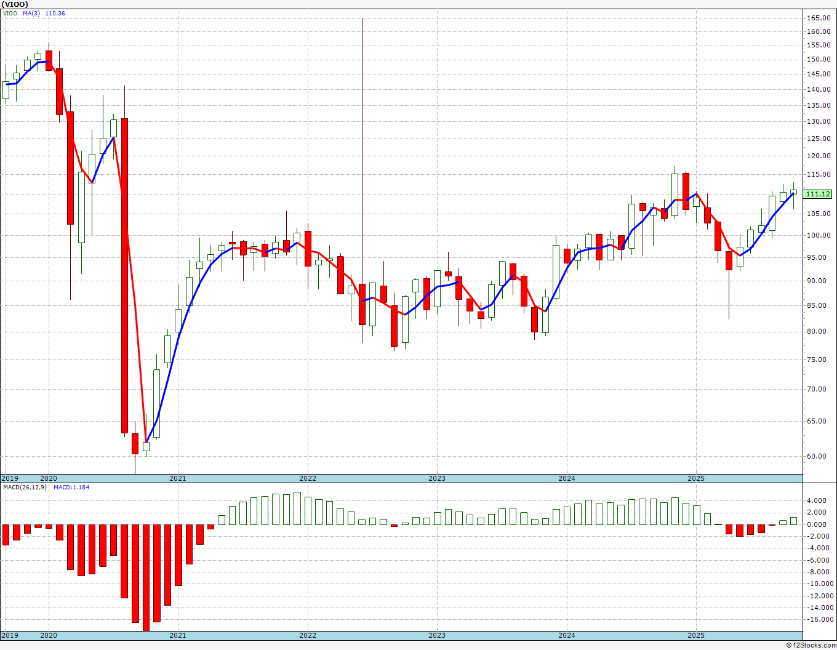The height and width of the screenshot is (650, 837).
Task: Click the 140.00 price axis label
Action: point(819,89)
